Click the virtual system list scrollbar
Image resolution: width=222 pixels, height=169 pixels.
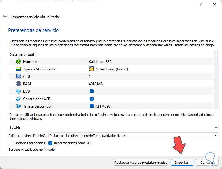216,68
